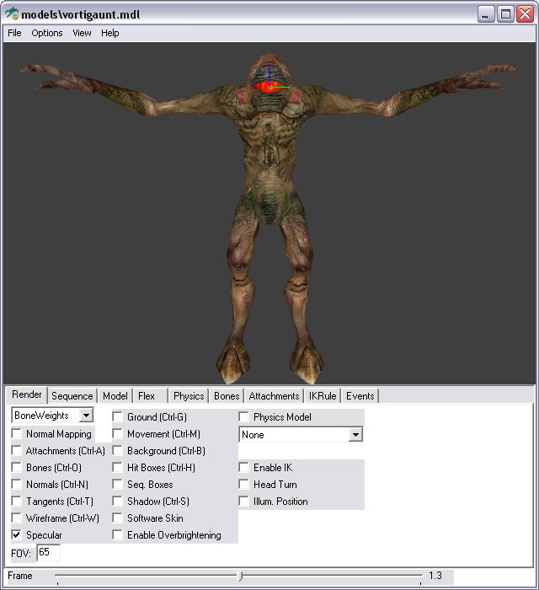Enable Hit Boxes display
The image size is (539, 590).
click(x=119, y=468)
